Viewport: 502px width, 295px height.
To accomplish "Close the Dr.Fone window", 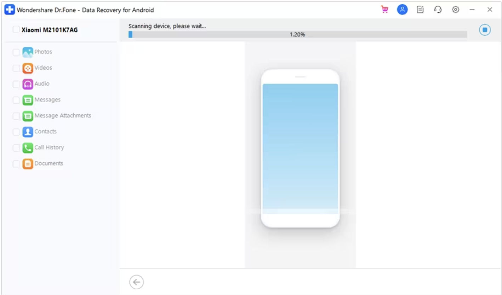I will pos(490,10).
